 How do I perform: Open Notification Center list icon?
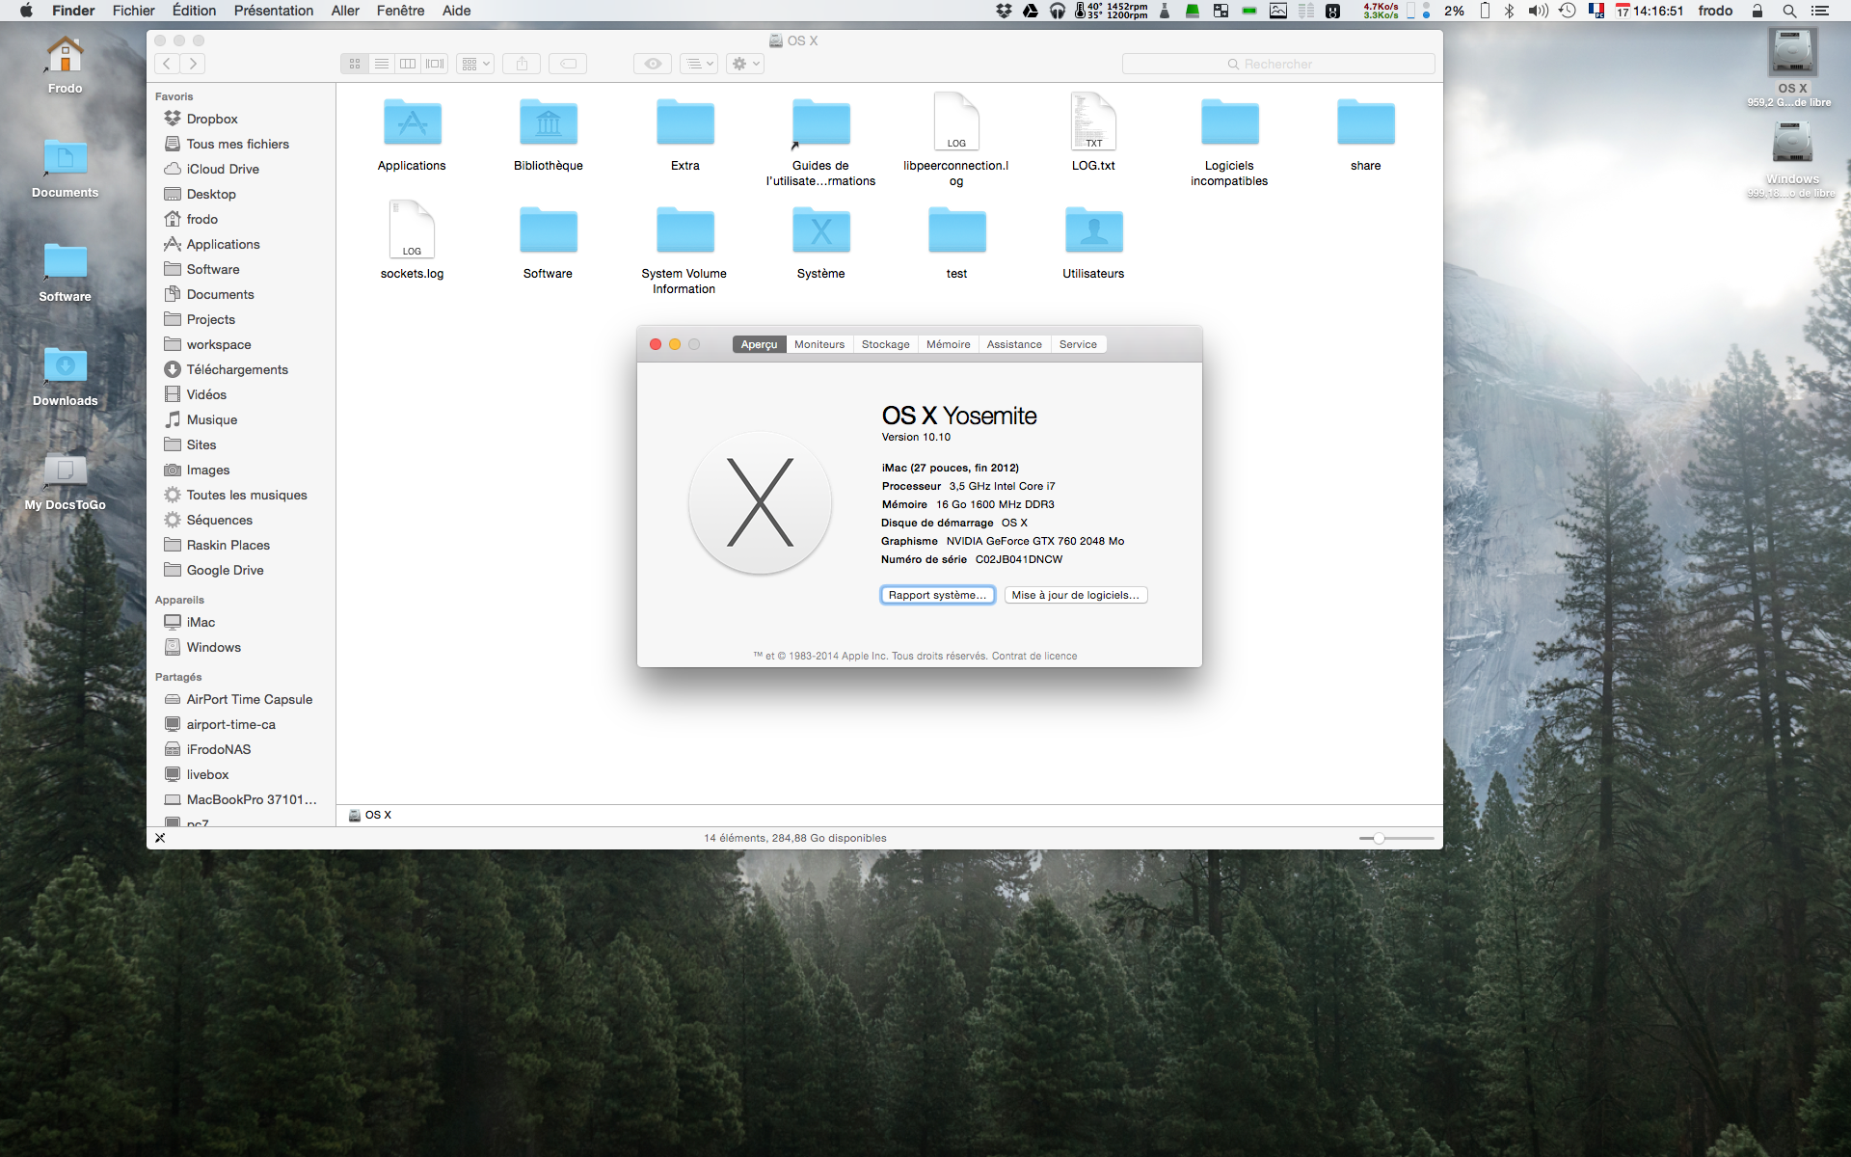pos(1820,11)
